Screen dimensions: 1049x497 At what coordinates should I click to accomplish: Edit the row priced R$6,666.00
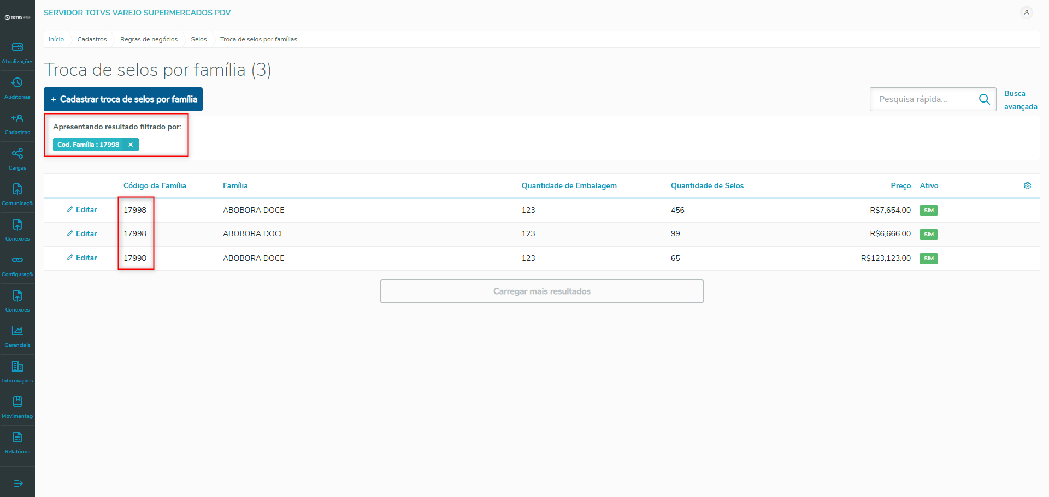click(82, 233)
